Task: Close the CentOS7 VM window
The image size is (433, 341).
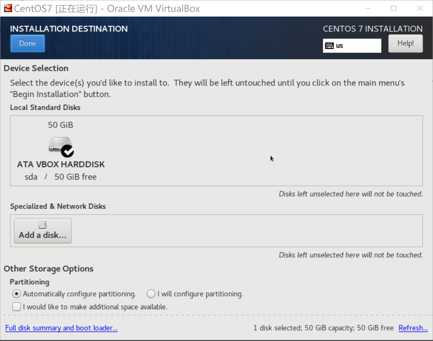Action: tap(419, 8)
